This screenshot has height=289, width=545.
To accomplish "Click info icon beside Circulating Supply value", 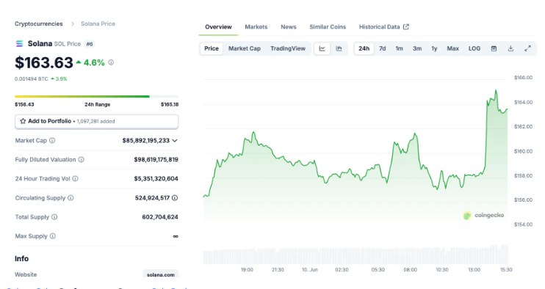I will [x=175, y=198].
